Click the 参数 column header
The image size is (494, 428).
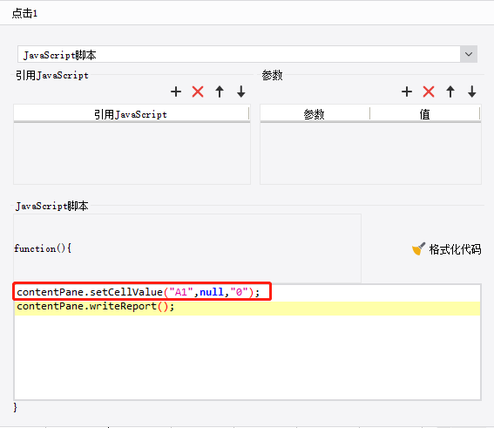click(x=315, y=114)
